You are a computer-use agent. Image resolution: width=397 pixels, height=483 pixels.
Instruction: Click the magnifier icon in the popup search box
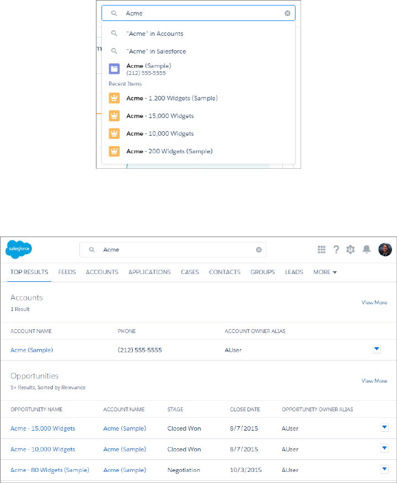[114, 13]
